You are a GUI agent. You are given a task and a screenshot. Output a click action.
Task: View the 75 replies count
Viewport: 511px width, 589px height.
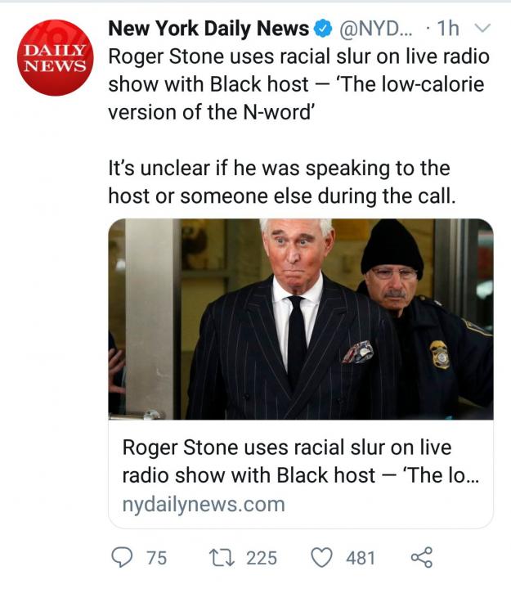[156, 558]
